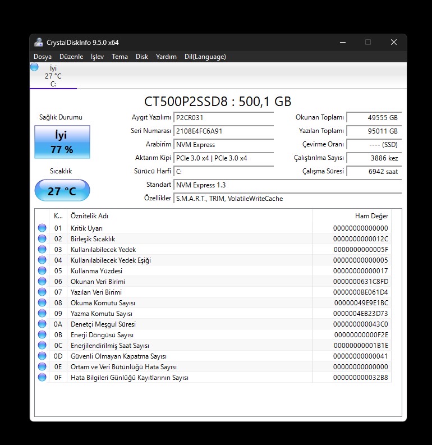Viewport: 432px width, 445px height.
Task: Select the Denetçi Meşgul Süresi attribute name
Action: click(x=103, y=324)
